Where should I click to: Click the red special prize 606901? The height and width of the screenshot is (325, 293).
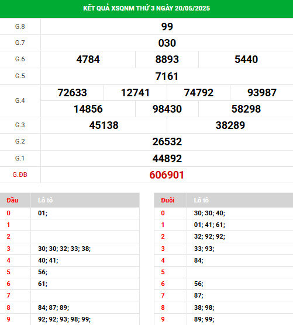[x=167, y=175]
